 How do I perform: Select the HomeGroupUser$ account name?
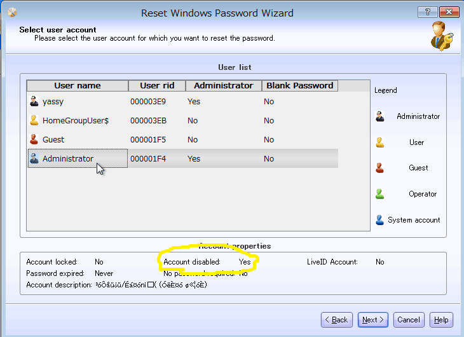point(76,121)
